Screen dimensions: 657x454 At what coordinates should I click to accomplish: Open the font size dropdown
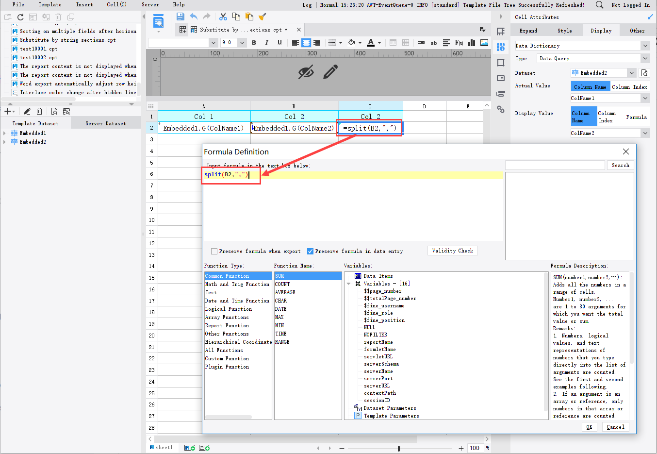pos(242,43)
